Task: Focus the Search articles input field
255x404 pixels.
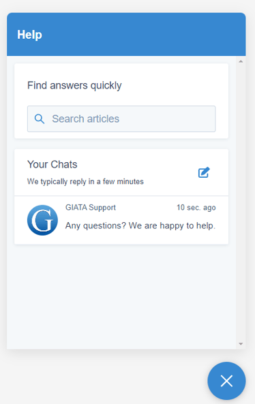Action: click(121, 119)
